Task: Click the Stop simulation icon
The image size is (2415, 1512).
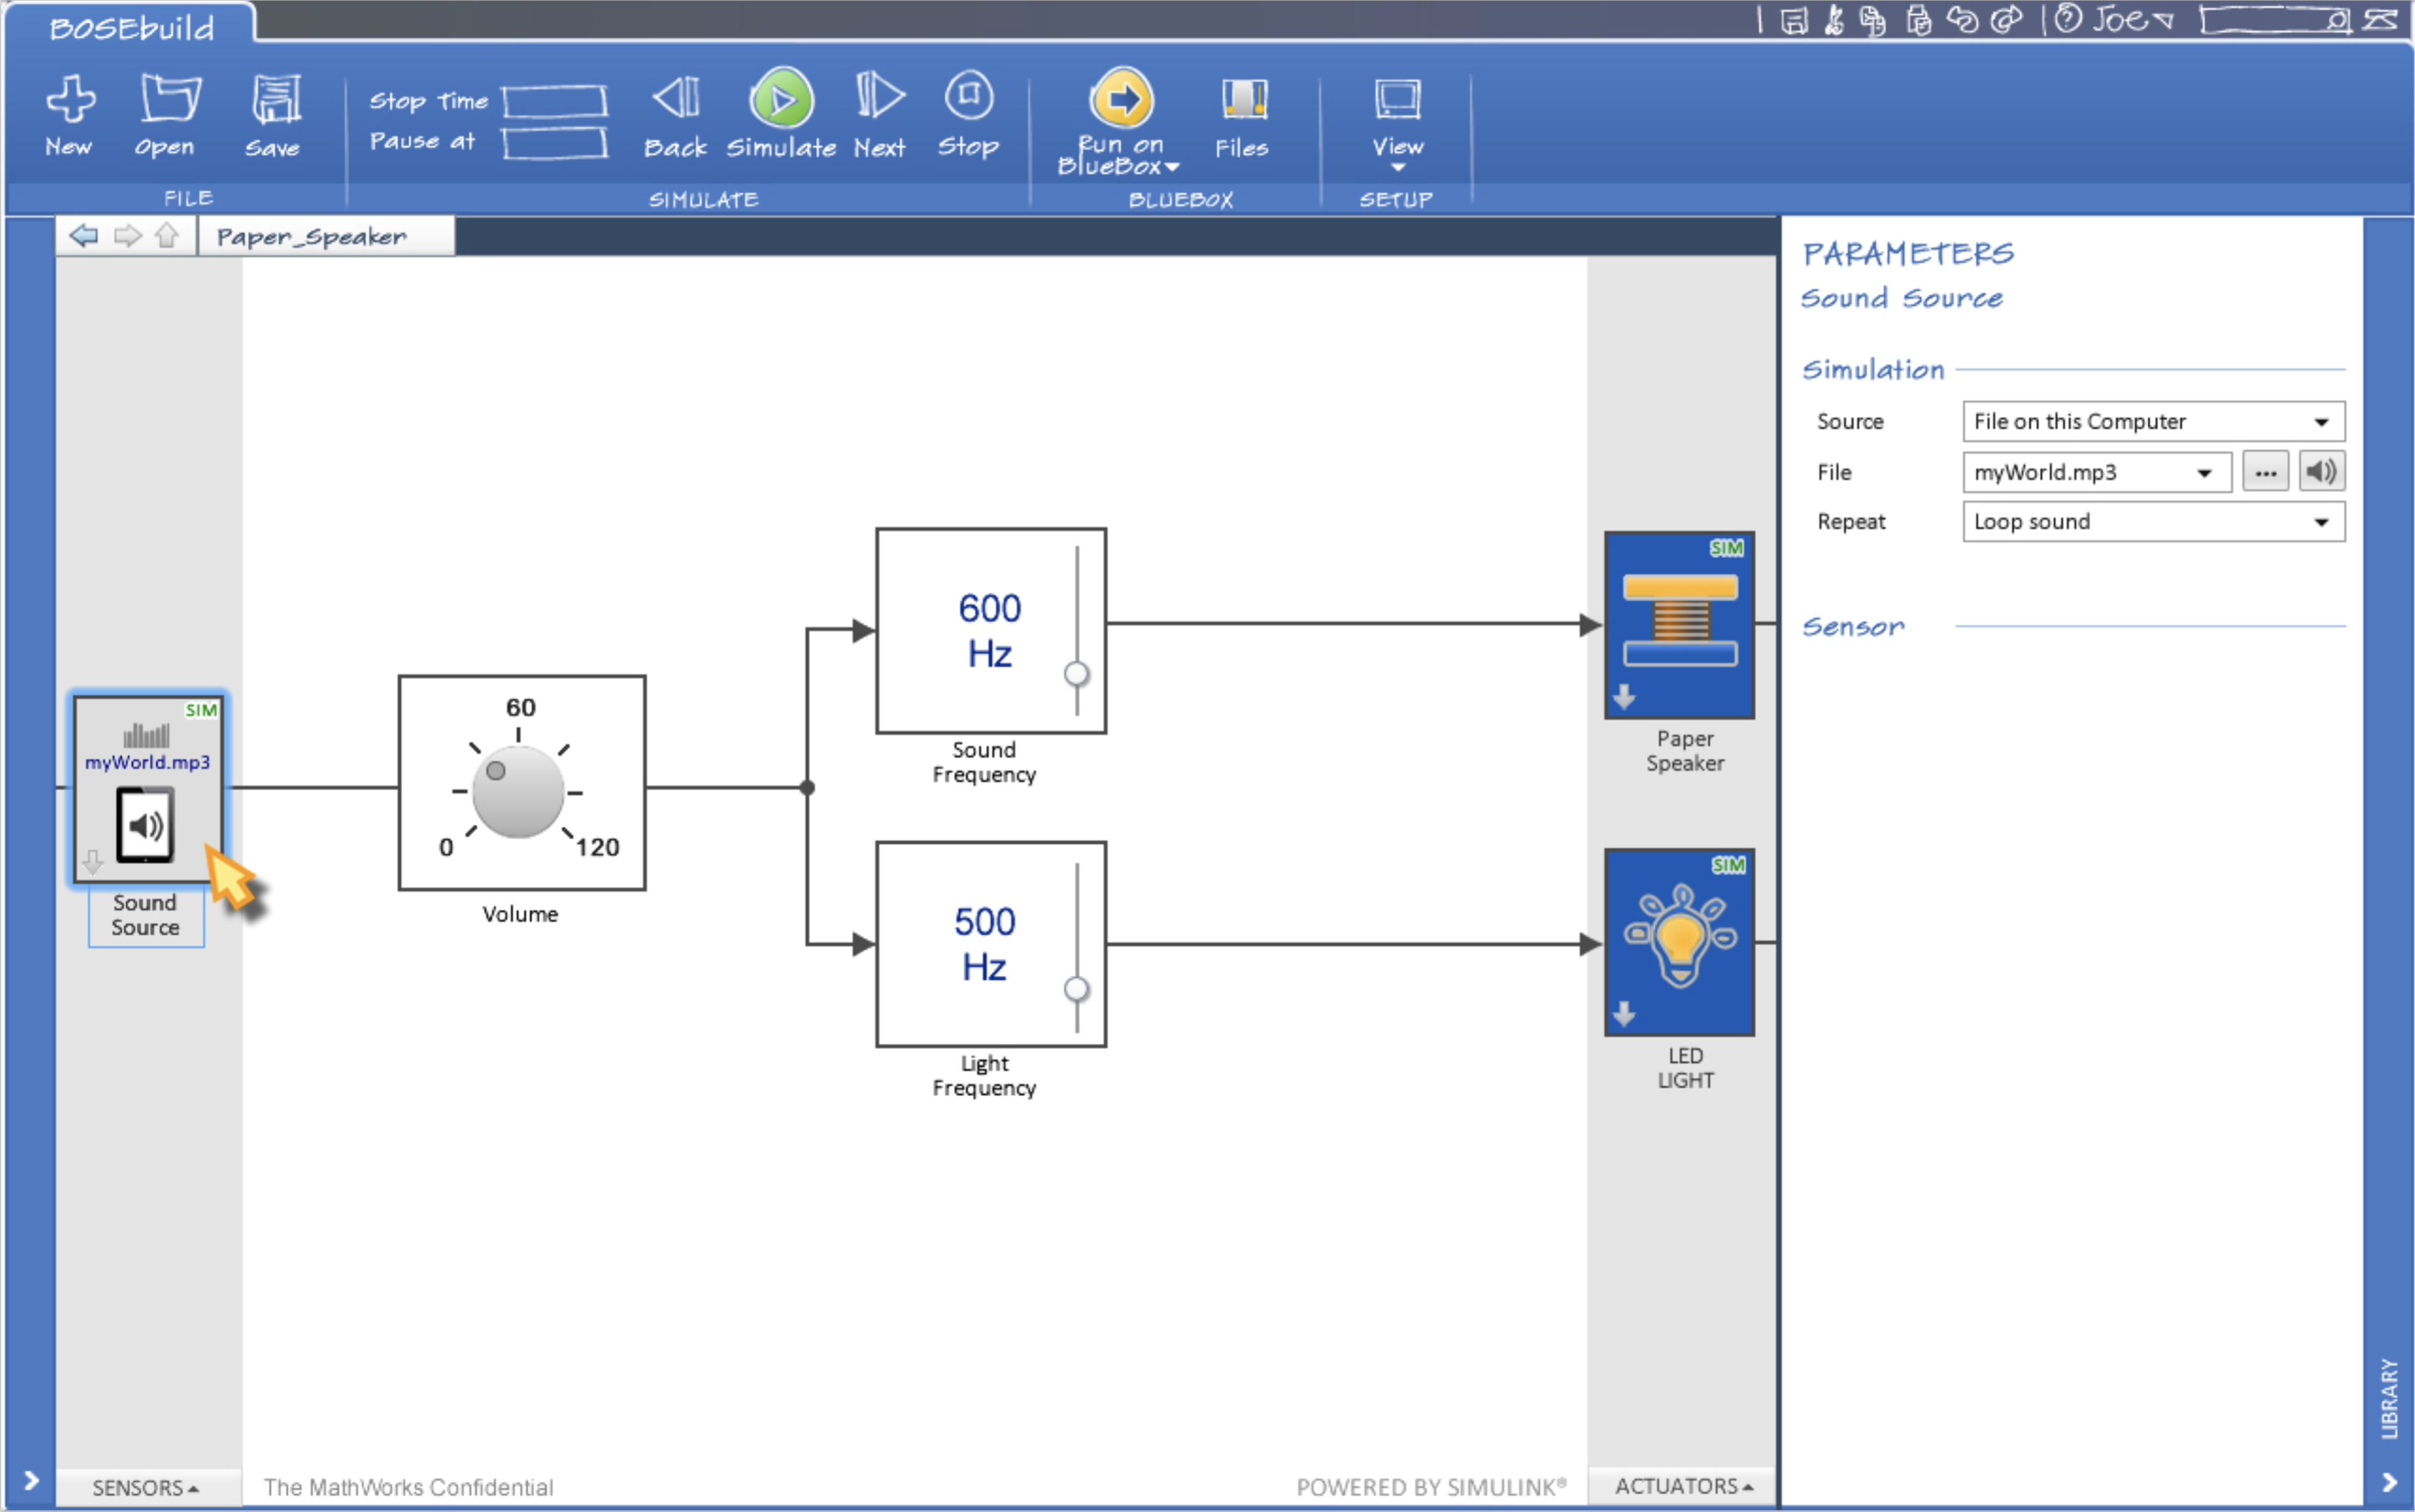Action: coord(968,97)
